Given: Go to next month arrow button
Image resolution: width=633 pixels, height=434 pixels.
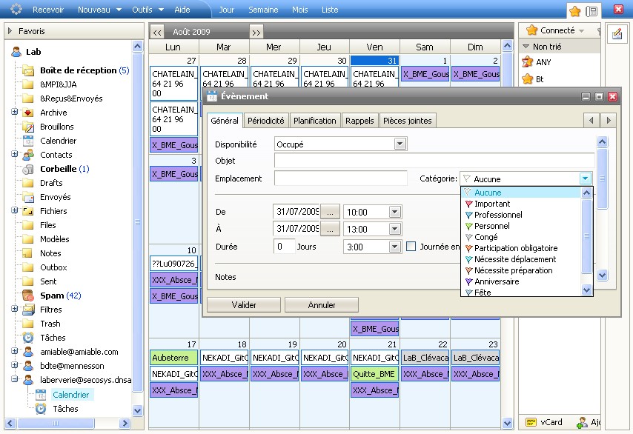Looking at the screenshot, I should (256, 33).
